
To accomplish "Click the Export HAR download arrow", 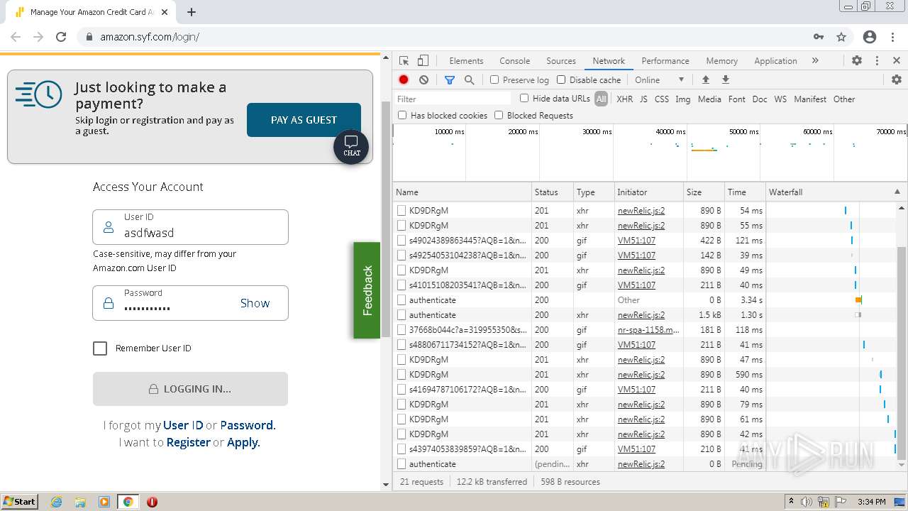I will pyautogui.click(x=726, y=80).
